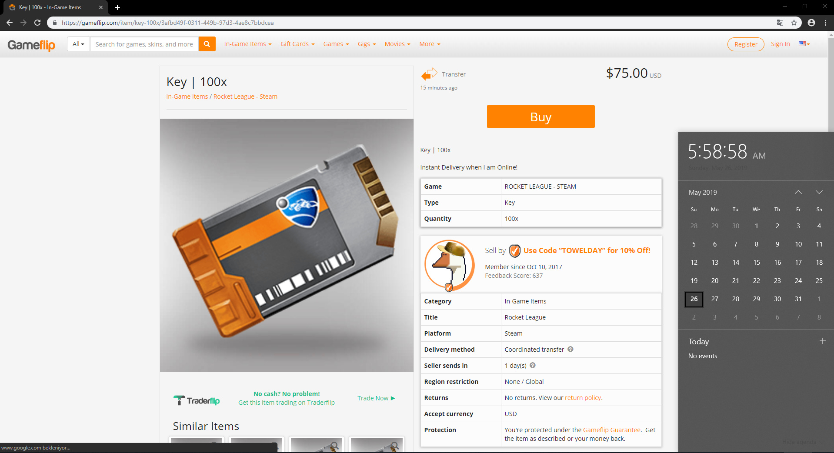Expand Gigs menu
The height and width of the screenshot is (453, 834).
[367, 44]
